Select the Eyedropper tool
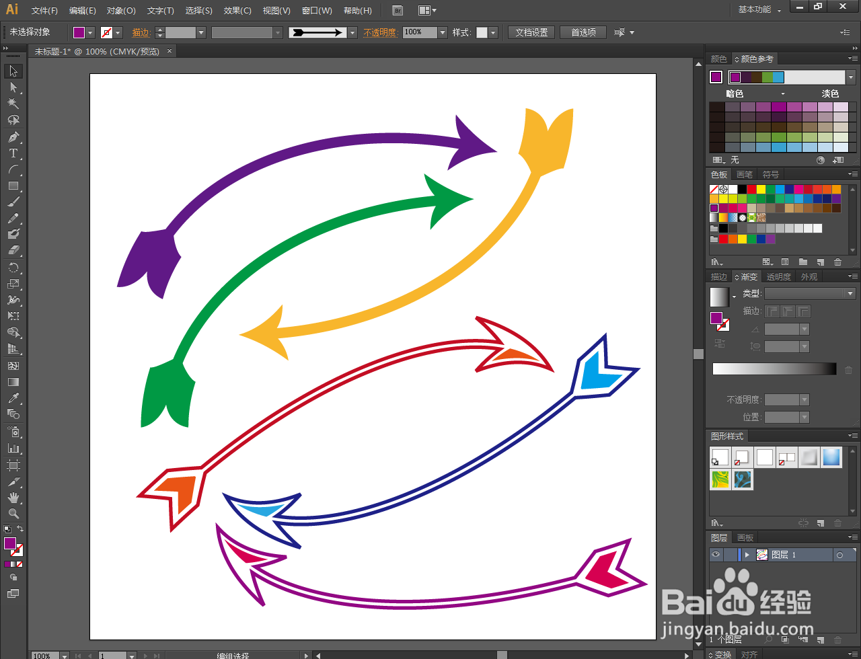Image resolution: width=861 pixels, height=659 pixels. click(x=13, y=398)
